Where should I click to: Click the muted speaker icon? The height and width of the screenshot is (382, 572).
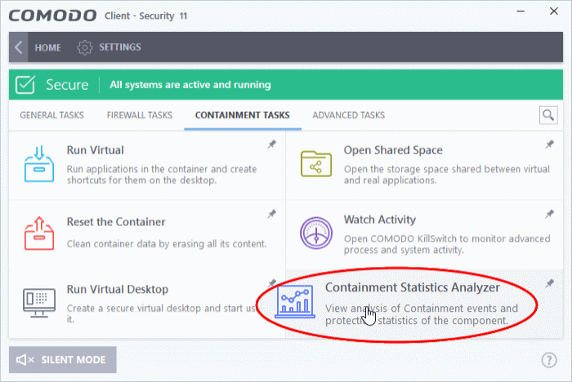pyautogui.click(x=25, y=360)
